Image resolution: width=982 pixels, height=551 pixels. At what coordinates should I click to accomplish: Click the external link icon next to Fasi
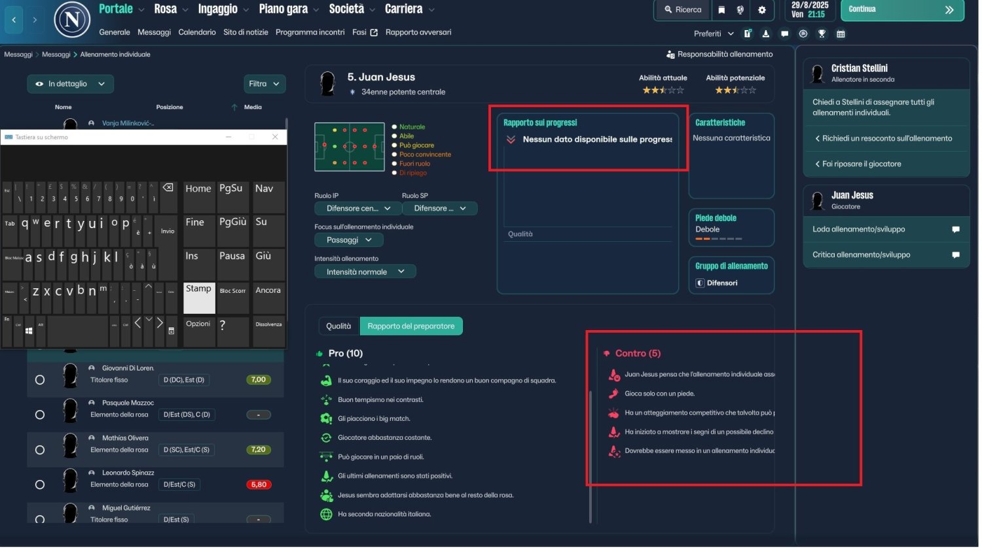[375, 32]
